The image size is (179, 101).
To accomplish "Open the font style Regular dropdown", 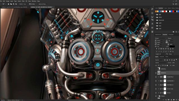I will coord(171,38).
